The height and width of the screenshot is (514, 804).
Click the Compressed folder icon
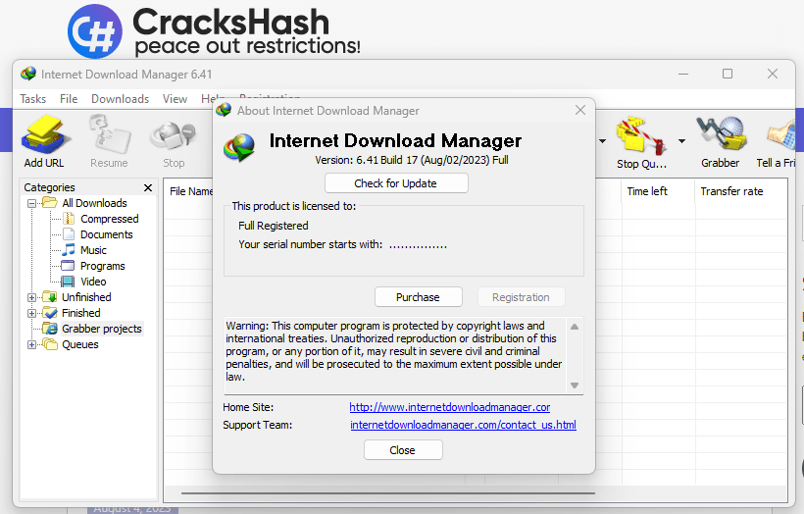[69, 219]
